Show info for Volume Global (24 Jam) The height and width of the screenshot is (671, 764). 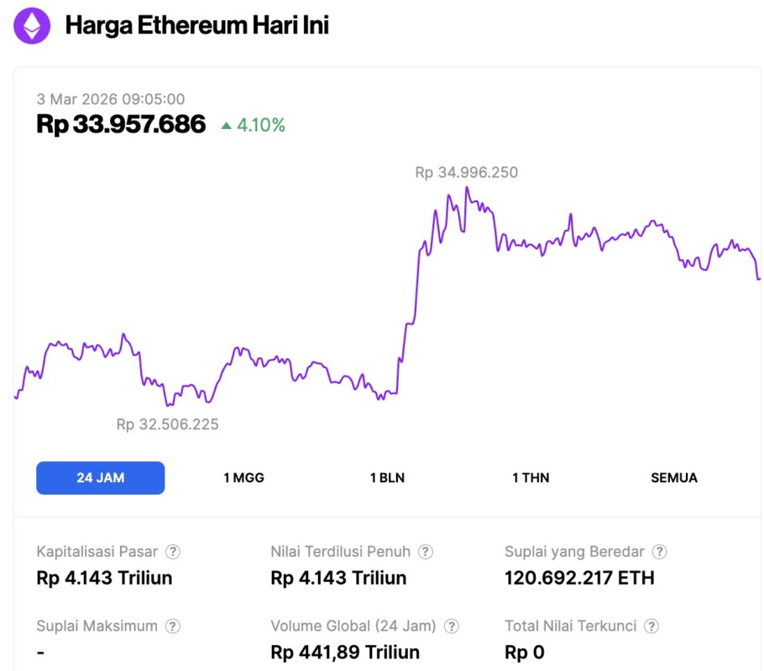click(x=452, y=626)
